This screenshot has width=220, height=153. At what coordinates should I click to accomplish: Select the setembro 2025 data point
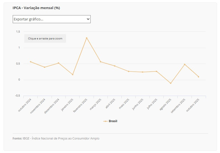pyautogui.click(x=185, y=64)
